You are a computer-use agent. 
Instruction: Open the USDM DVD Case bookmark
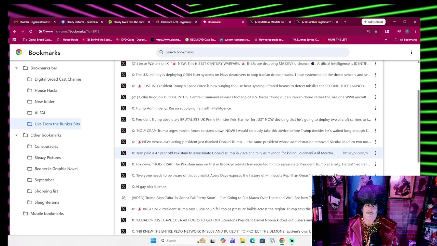click(x=200, y=40)
